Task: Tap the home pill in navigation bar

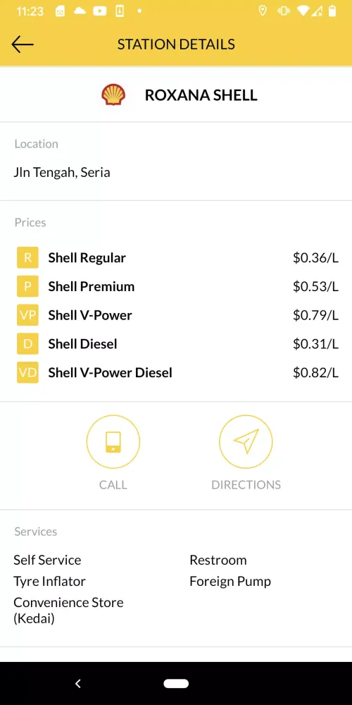Action: (176, 683)
